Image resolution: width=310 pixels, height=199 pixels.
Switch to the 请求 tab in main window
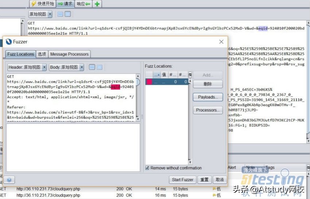(65, 4)
